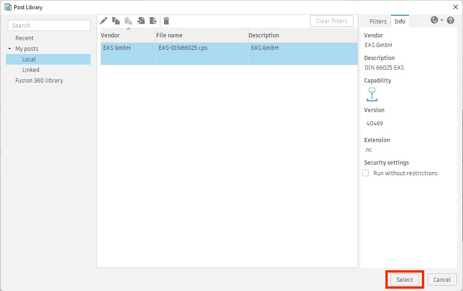463x291 pixels.
Task: Switch to the Info tab
Action: point(400,21)
